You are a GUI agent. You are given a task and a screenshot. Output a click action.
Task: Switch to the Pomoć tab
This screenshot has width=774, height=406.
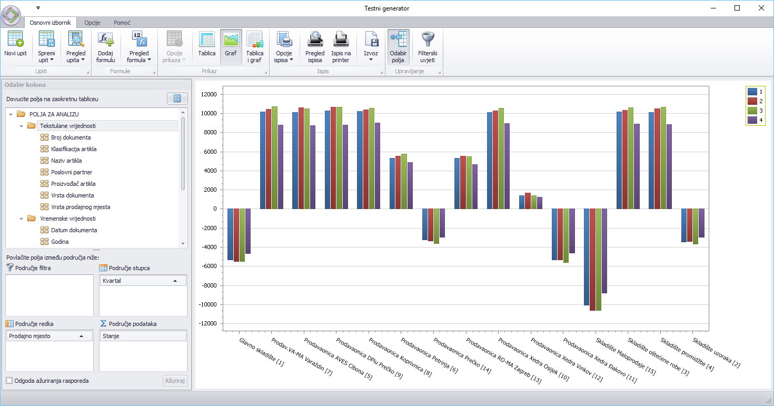122,23
